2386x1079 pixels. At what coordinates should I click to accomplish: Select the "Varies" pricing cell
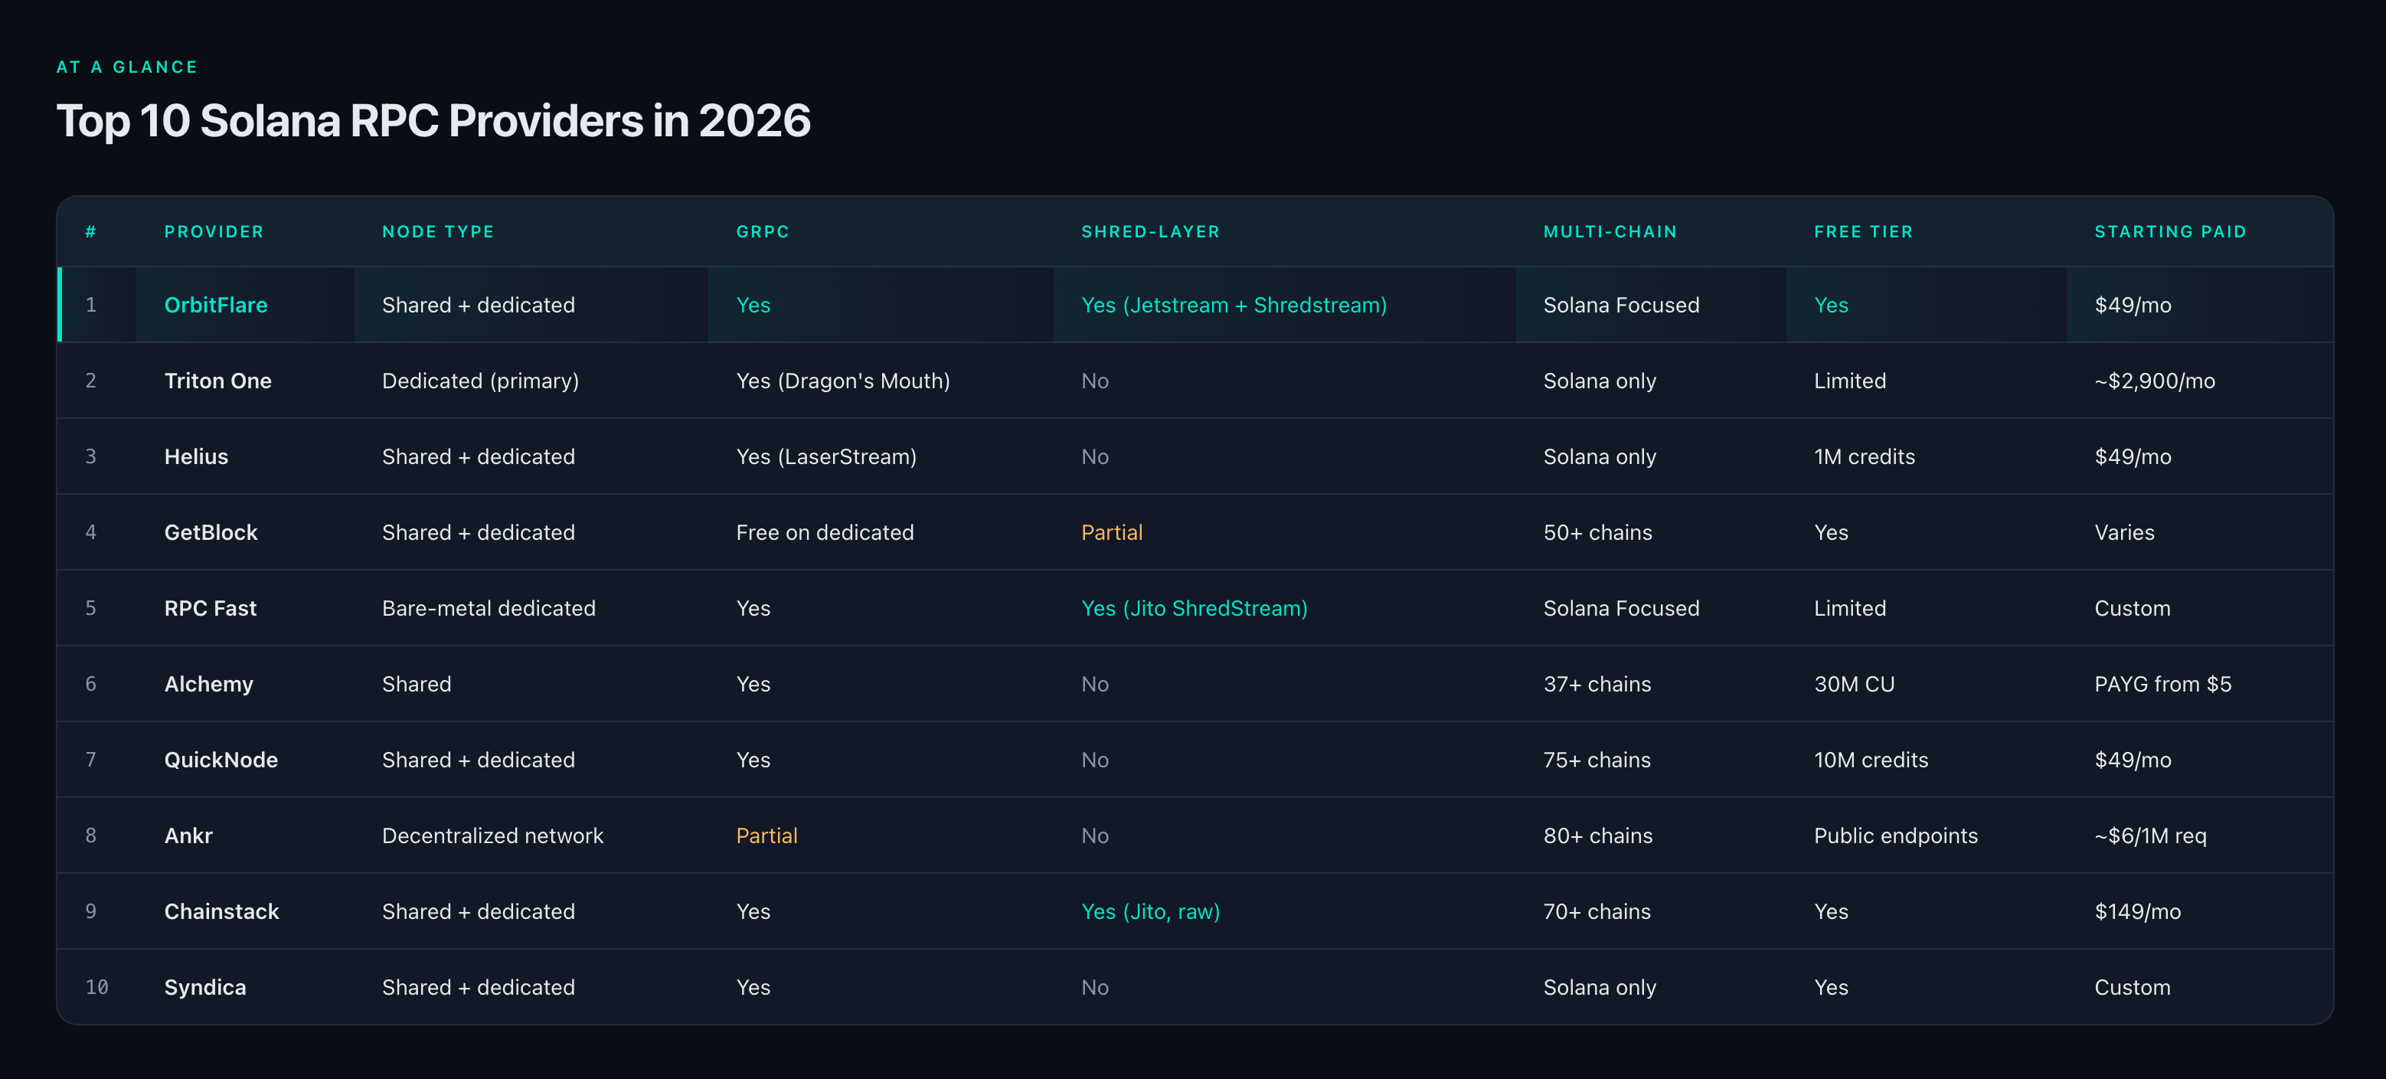tap(2124, 532)
